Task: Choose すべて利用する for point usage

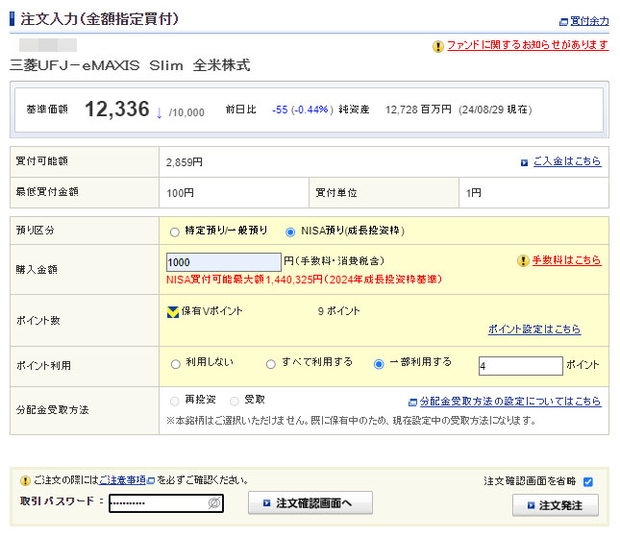Action: [x=271, y=364]
